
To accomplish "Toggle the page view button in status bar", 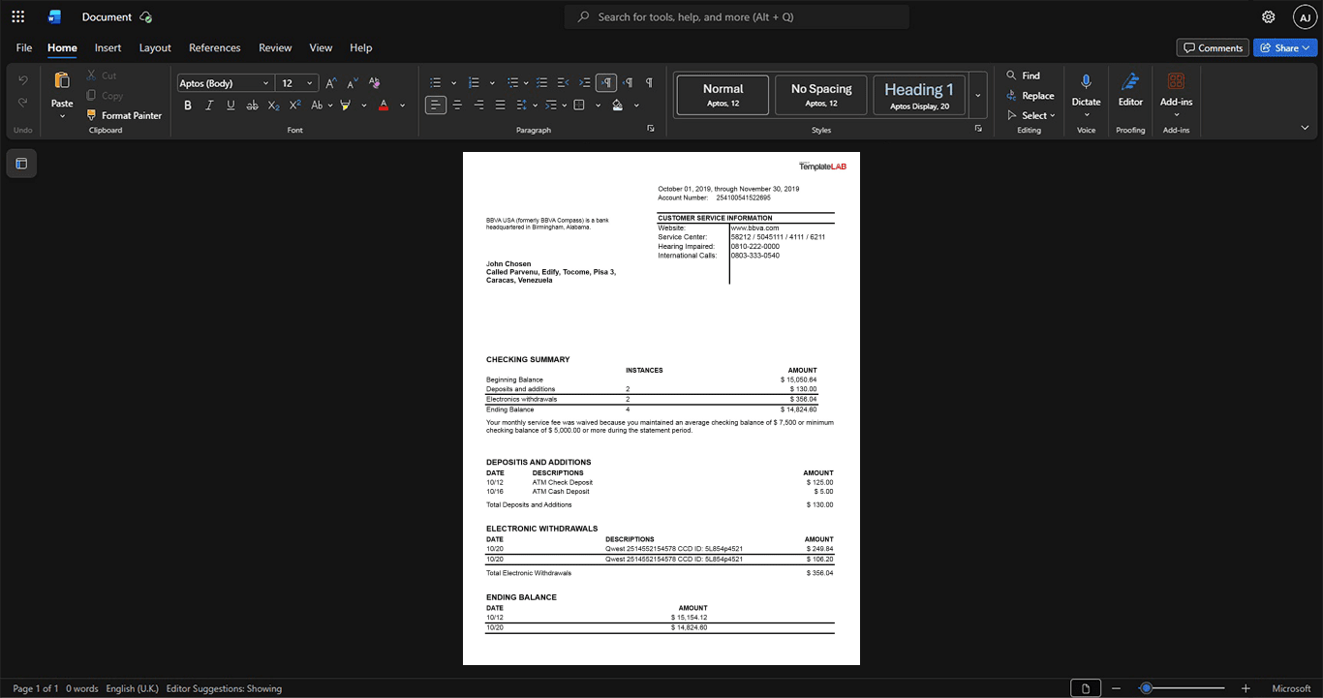I will pyautogui.click(x=1086, y=688).
